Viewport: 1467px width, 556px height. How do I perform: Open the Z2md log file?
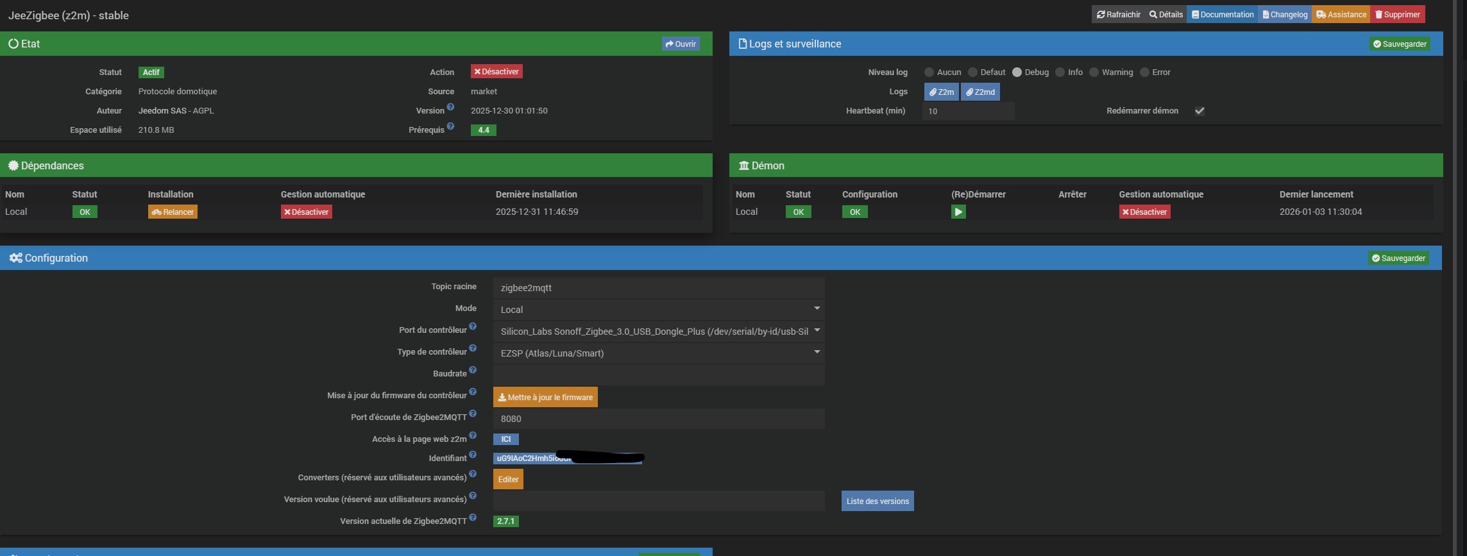980,92
